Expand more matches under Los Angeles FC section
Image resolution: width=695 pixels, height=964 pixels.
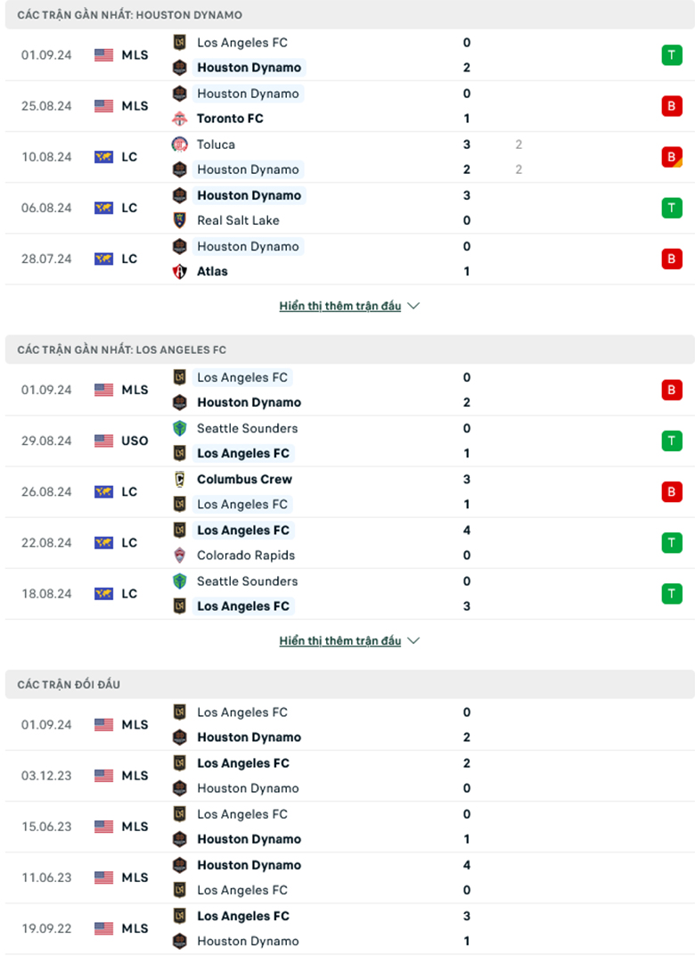[348, 640]
